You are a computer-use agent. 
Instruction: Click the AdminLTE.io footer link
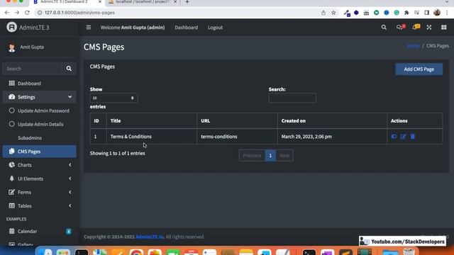coord(150,237)
